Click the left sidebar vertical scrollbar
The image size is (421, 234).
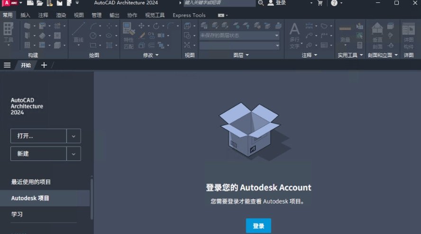[92, 198]
